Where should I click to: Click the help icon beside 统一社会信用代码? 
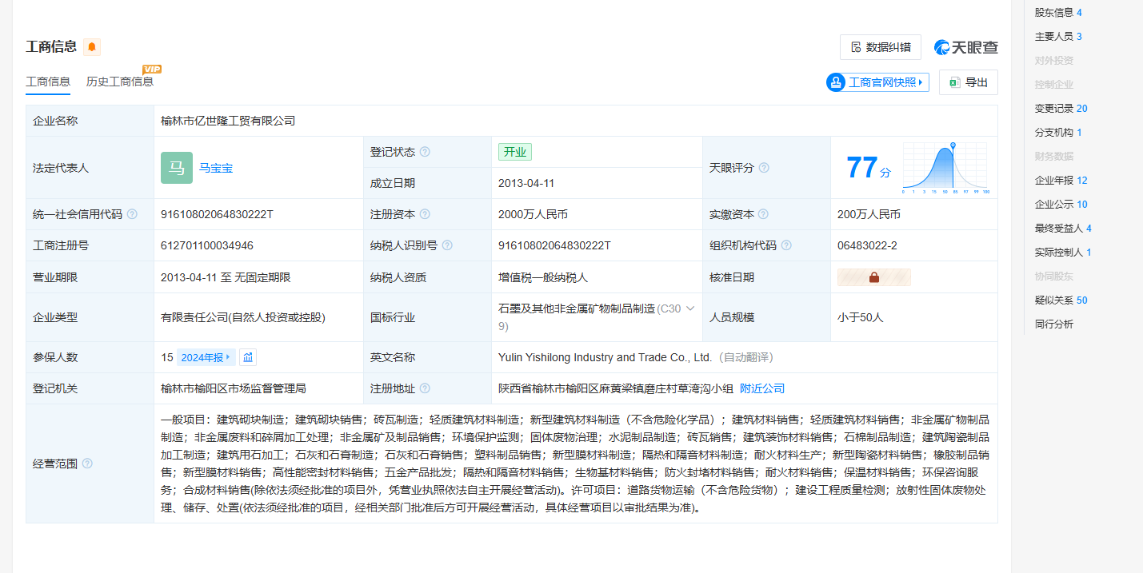click(x=132, y=214)
